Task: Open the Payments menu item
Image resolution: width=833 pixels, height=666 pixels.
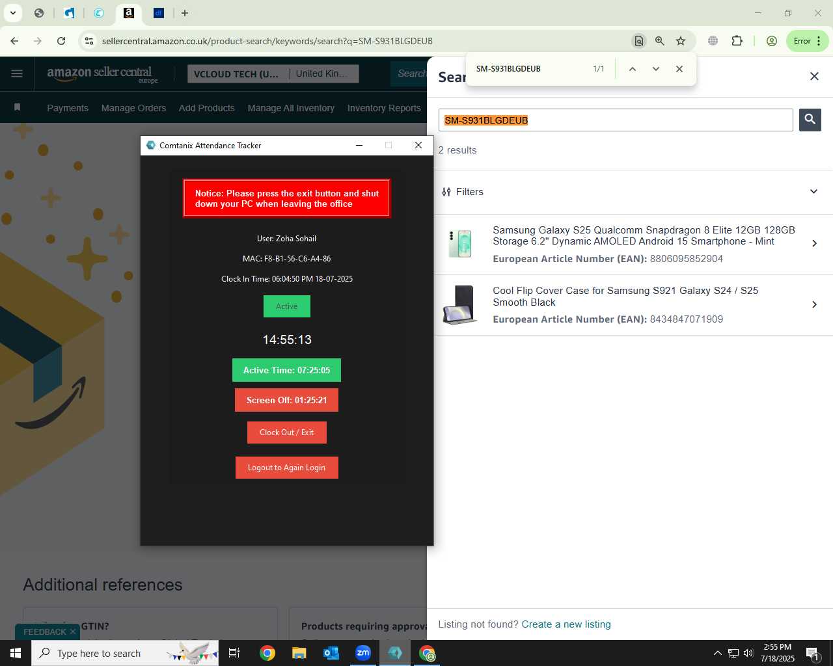Action: tap(68, 108)
